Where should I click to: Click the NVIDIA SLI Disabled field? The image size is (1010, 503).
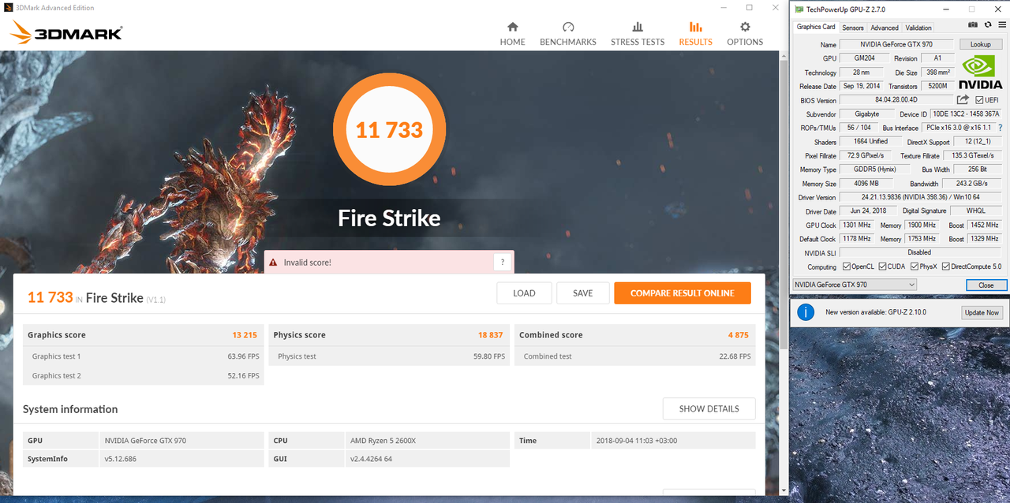(921, 252)
